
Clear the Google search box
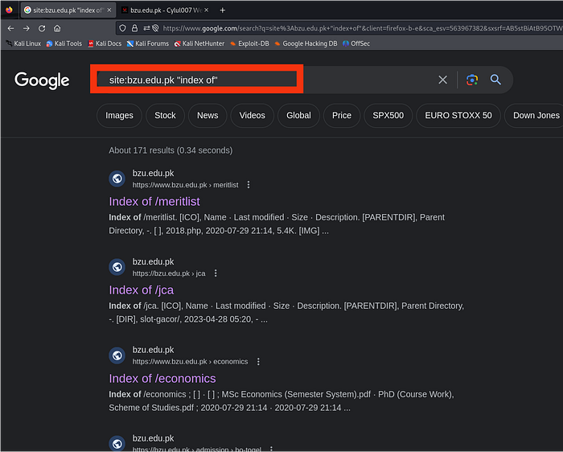pos(442,80)
